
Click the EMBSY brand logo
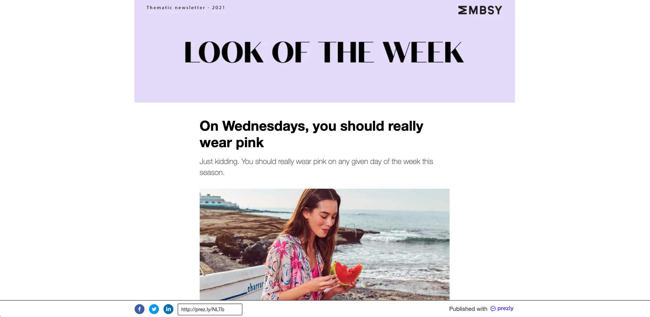pyautogui.click(x=480, y=10)
